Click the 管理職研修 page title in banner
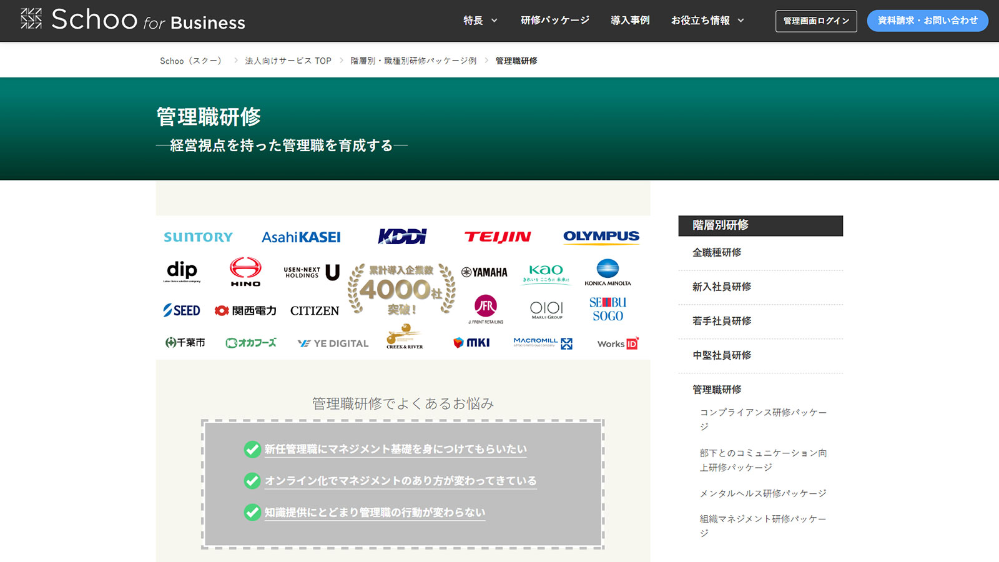Viewport: 999px width, 562px height. [x=209, y=117]
